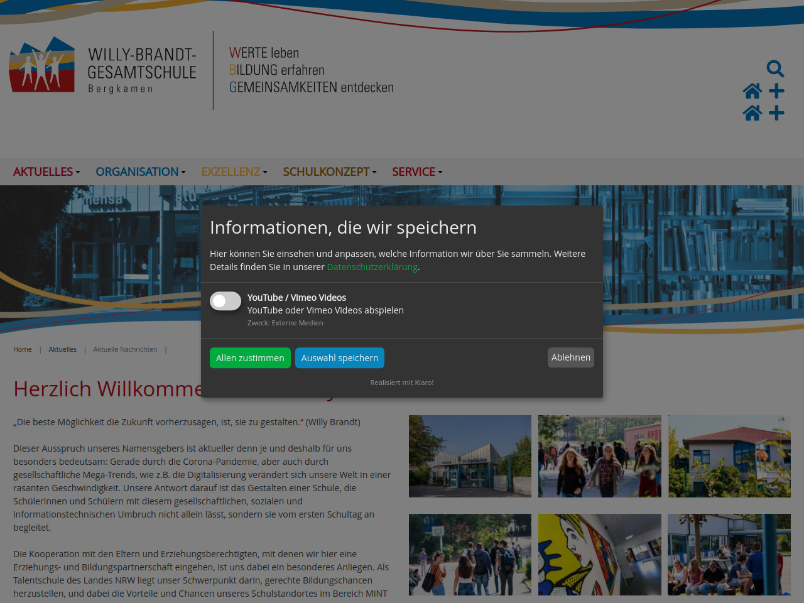Open the EXZELLENZ menu
804x603 pixels.
pos(234,171)
